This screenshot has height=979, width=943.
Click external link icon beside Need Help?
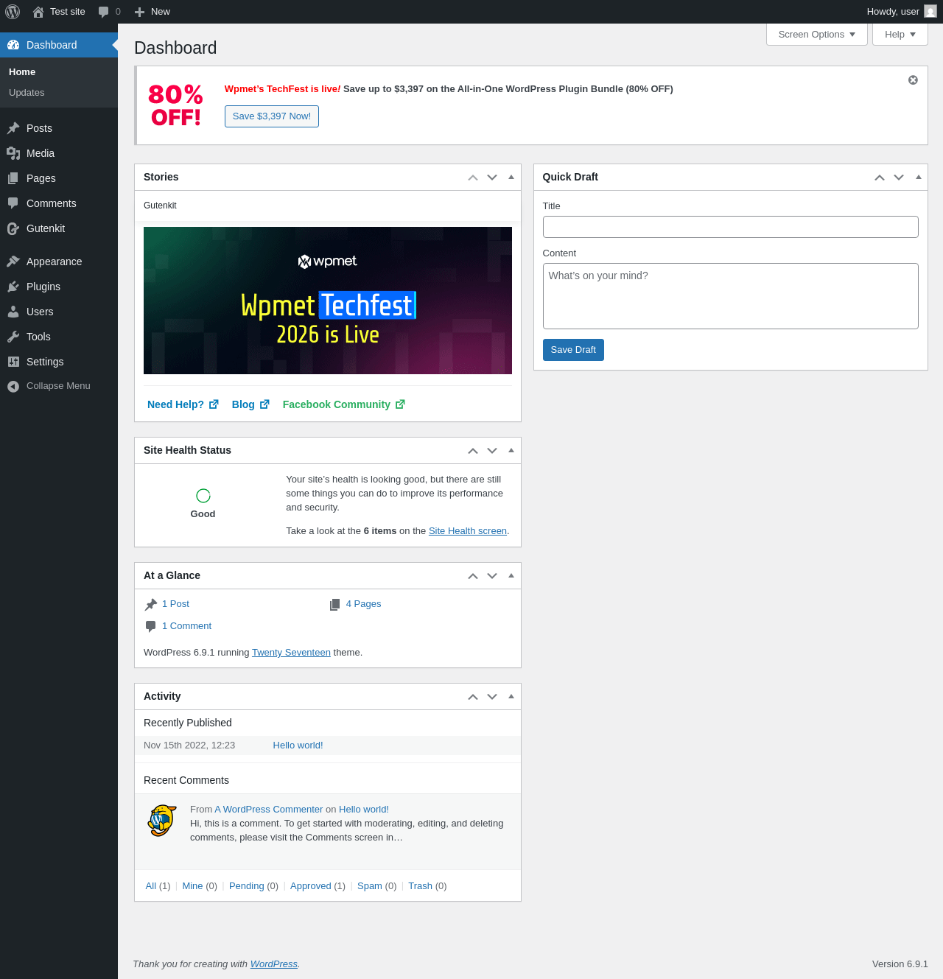coord(214,404)
